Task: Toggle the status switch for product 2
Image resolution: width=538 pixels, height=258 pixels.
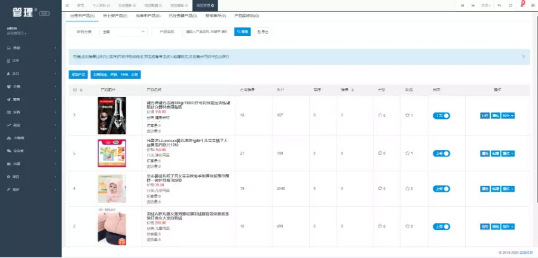Action: (x=442, y=227)
